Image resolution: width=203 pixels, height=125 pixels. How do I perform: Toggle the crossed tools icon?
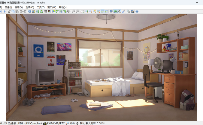(x=119, y=11)
